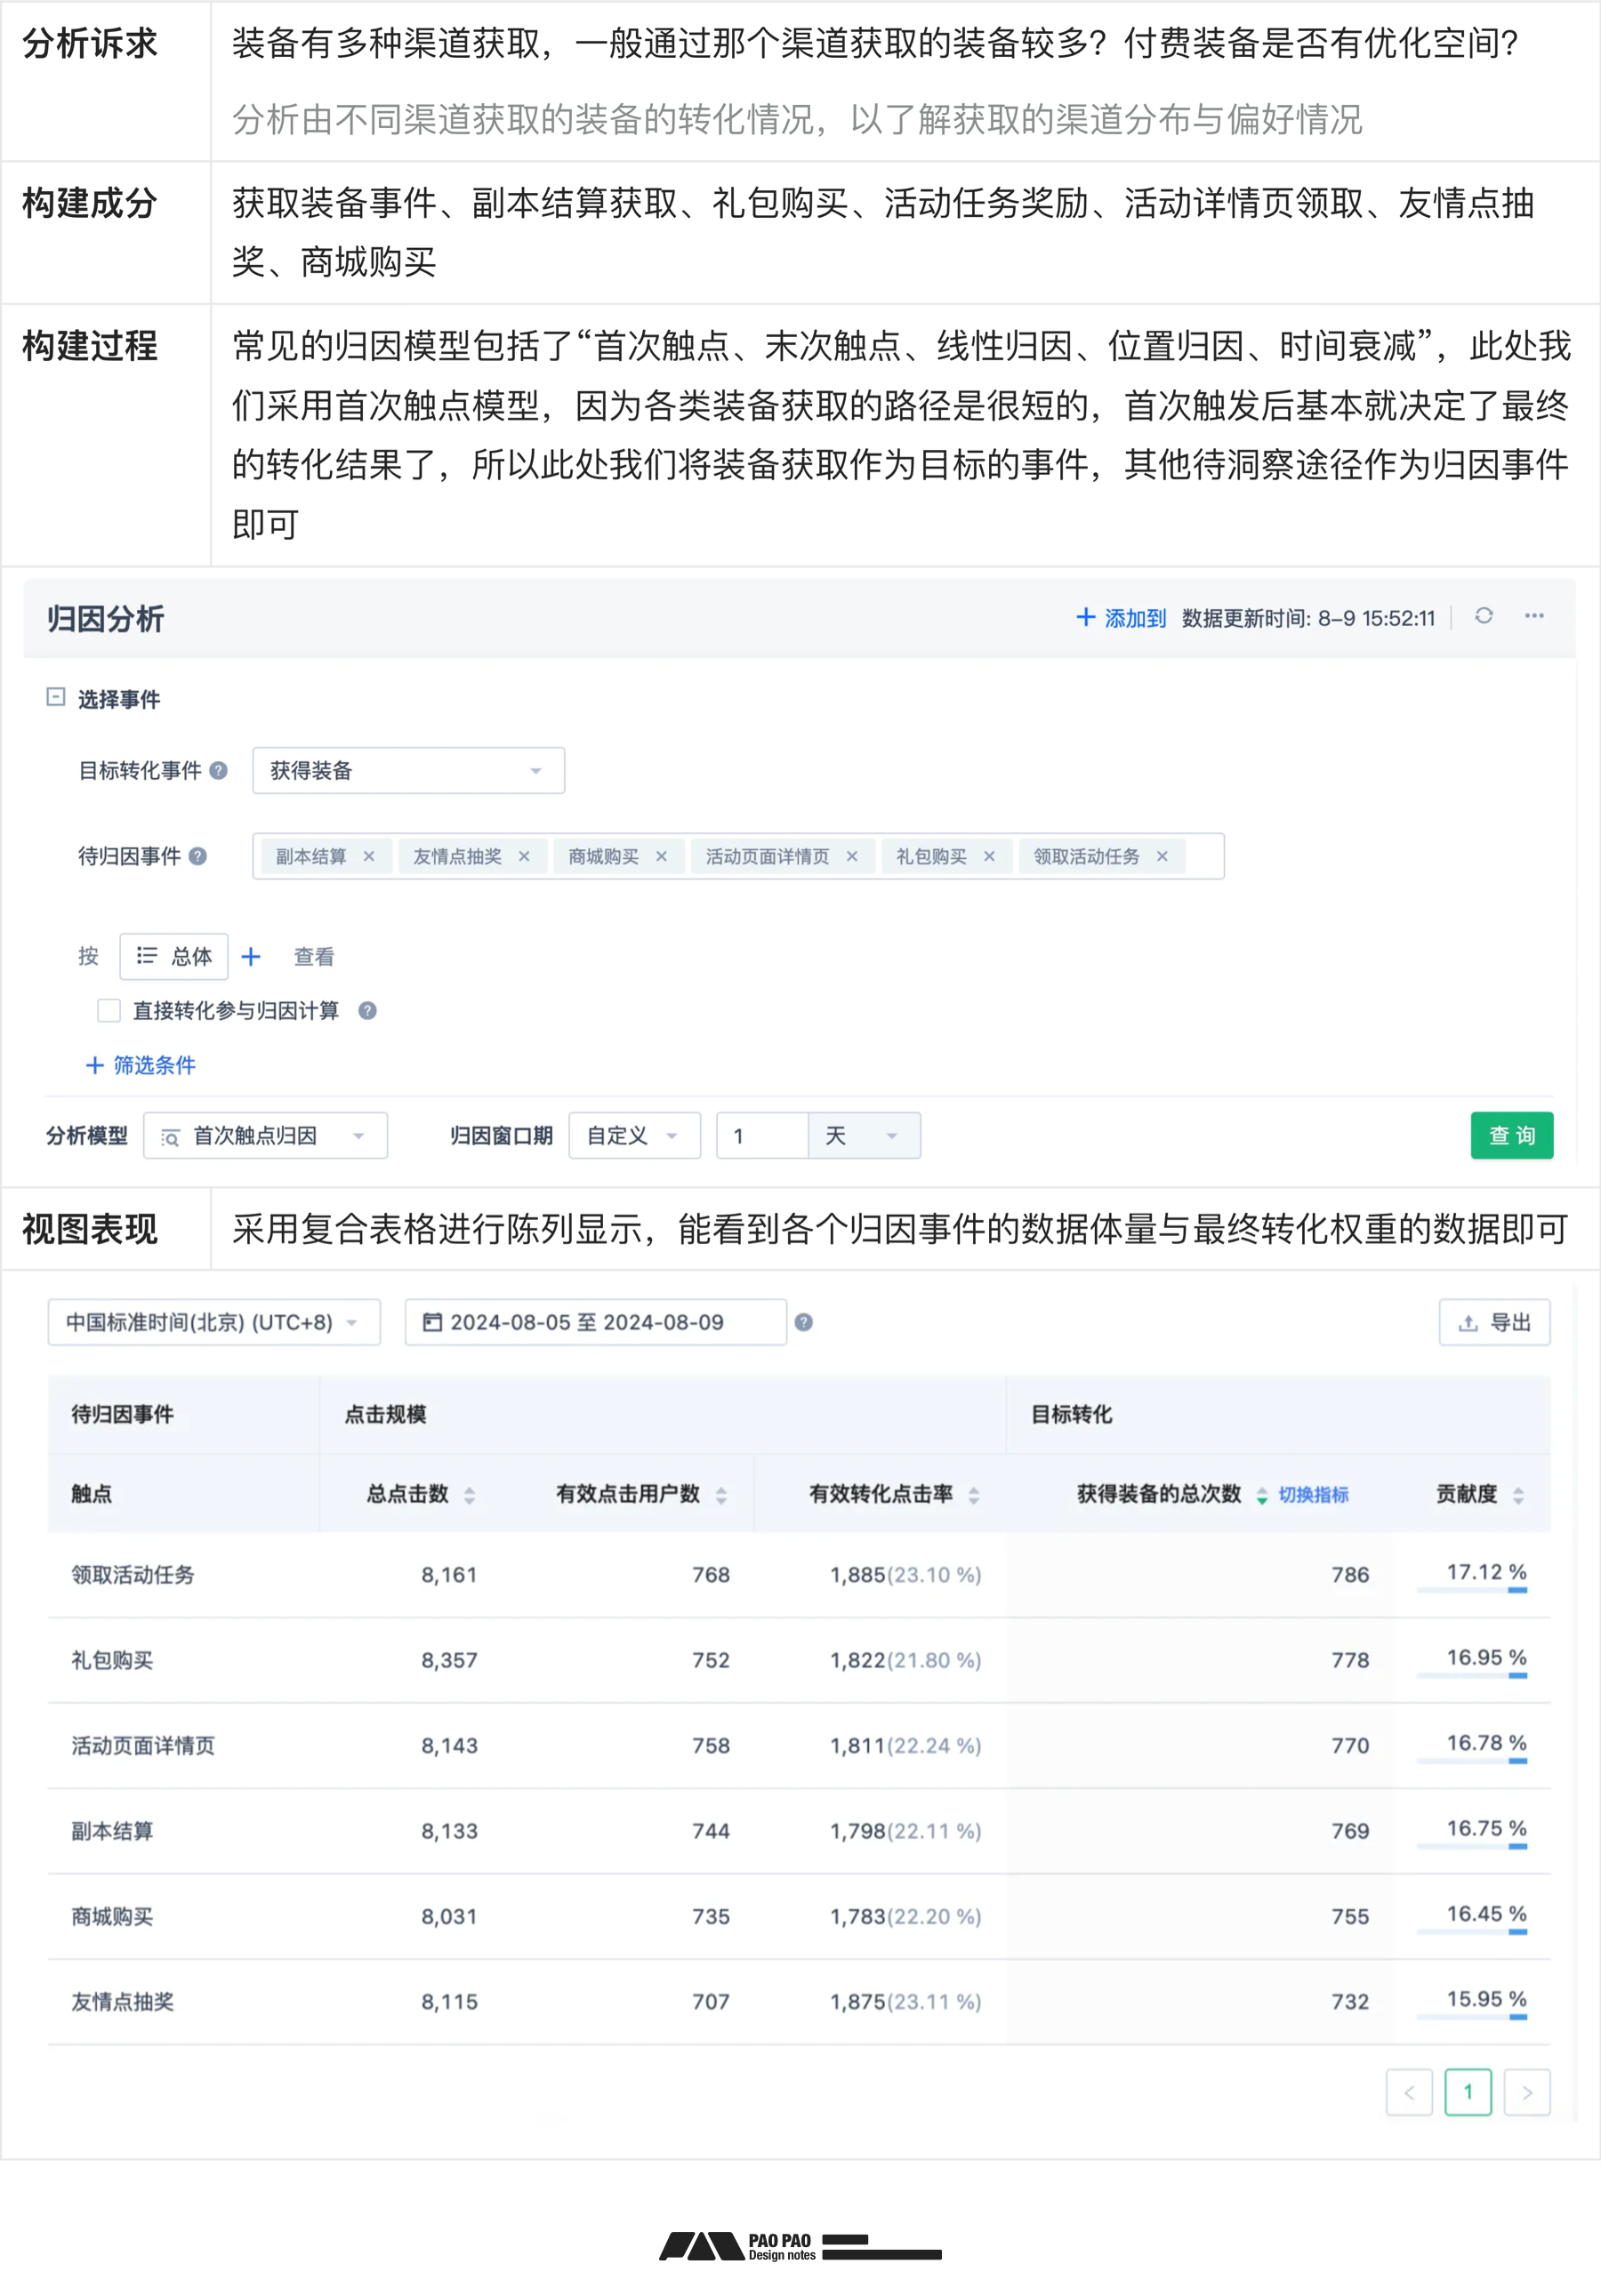Click the green 查询 query button
This screenshot has height=2296, width=1601.
point(1512,1135)
